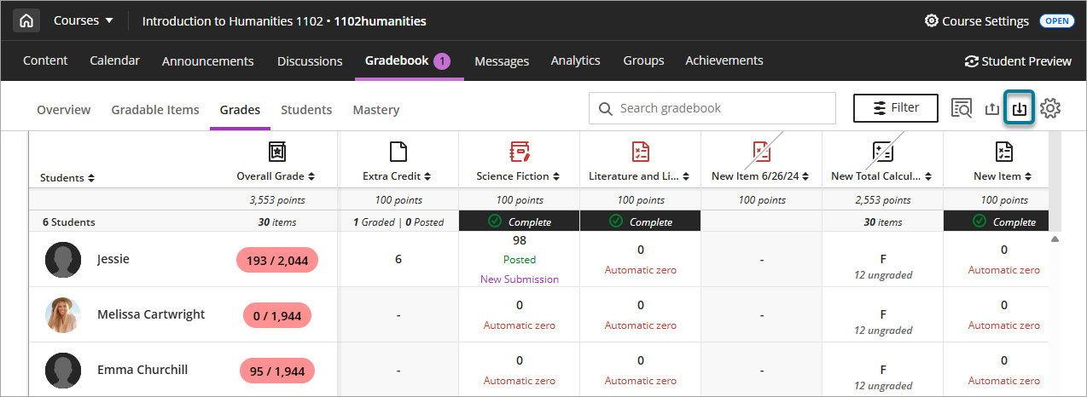
Task: Click Jessie's 193 / 2,044 grade pill
Action: pyautogui.click(x=276, y=260)
